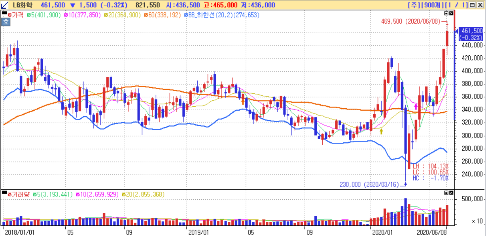Click the 469,500 (2020/06/08) high label

(x=410, y=21)
